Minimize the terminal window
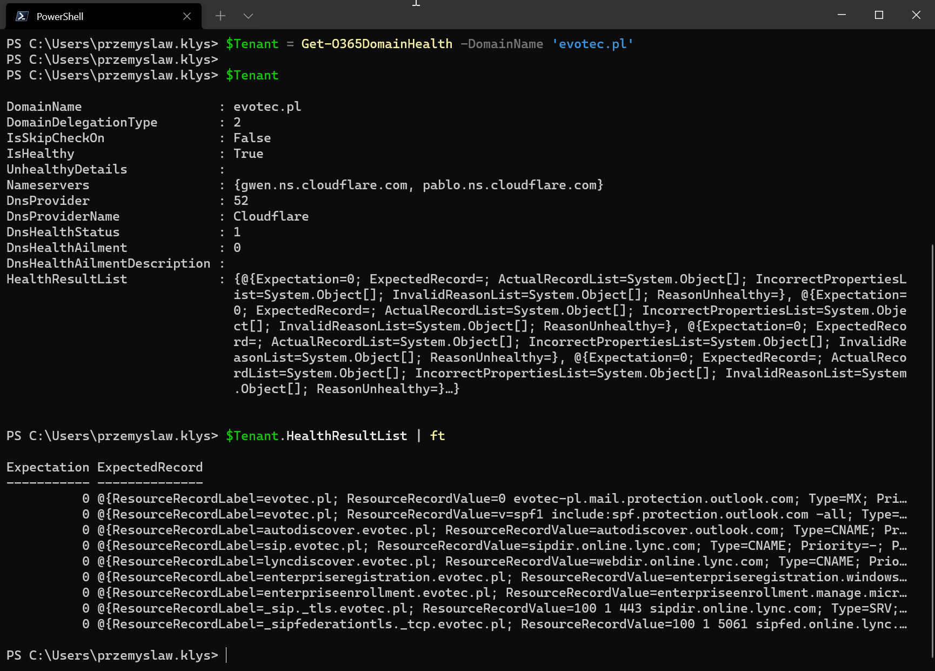The height and width of the screenshot is (671, 935). (841, 15)
